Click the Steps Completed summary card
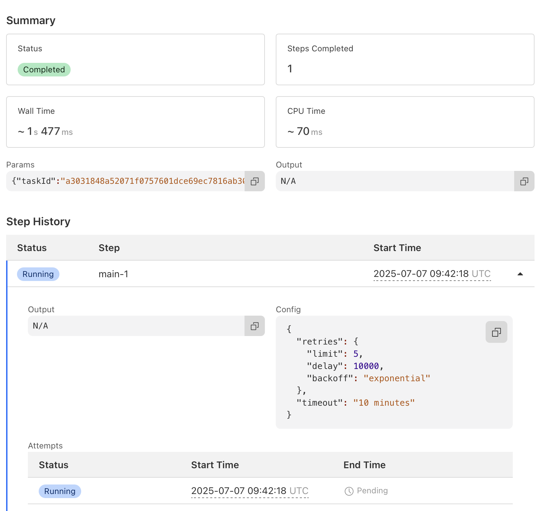The height and width of the screenshot is (511, 542). [x=405, y=59]
